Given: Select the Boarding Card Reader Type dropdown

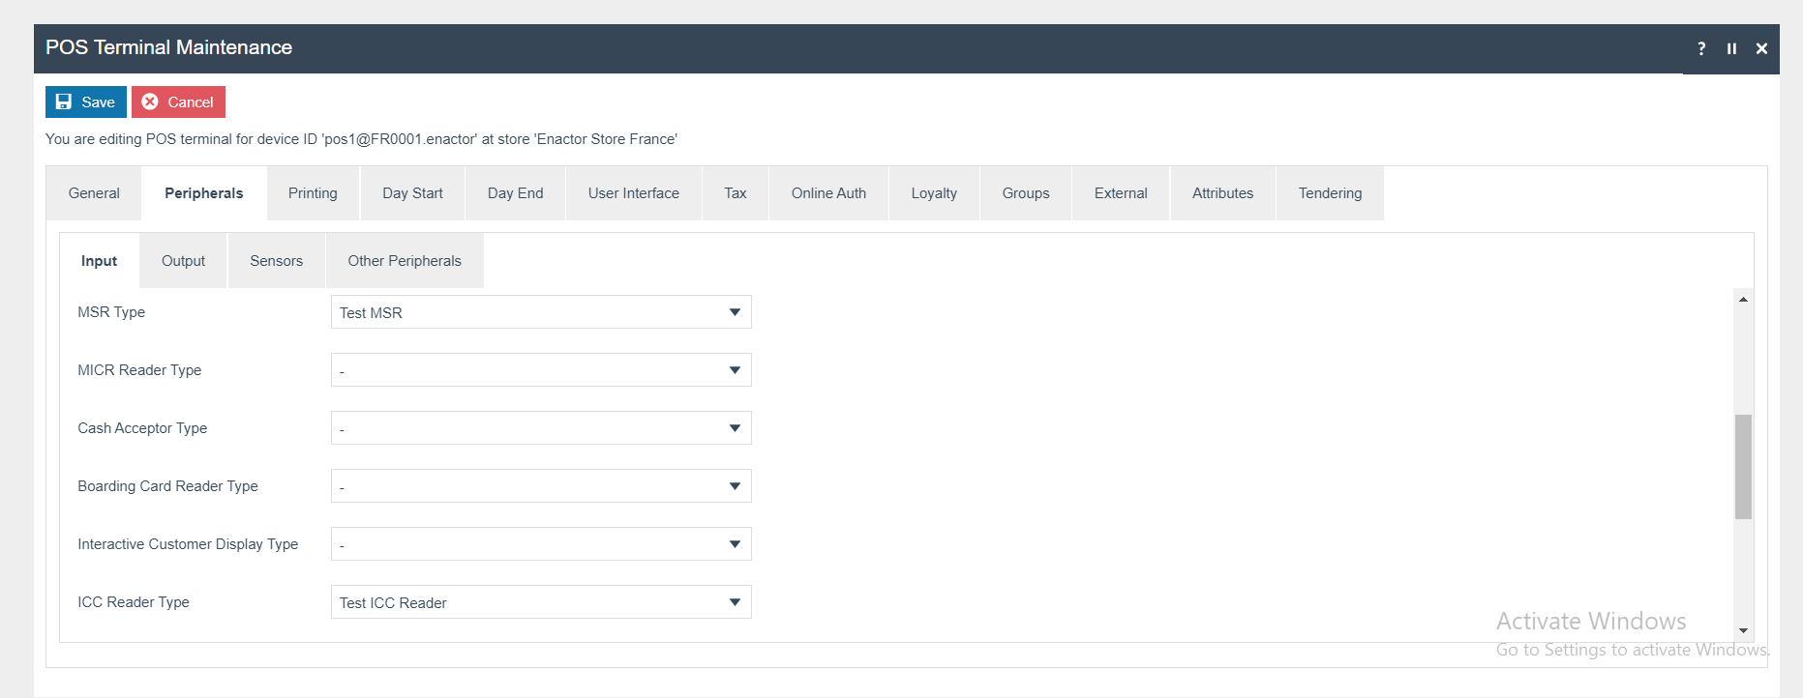Looking at the screenshot, I should tap(541, 486).
